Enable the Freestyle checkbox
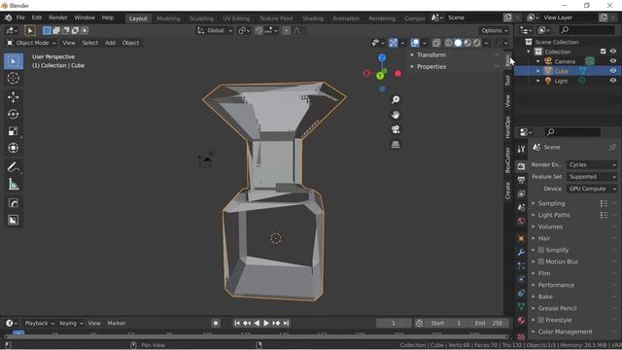The height and width of the screenshot is (350, 622). coord(541,320)
